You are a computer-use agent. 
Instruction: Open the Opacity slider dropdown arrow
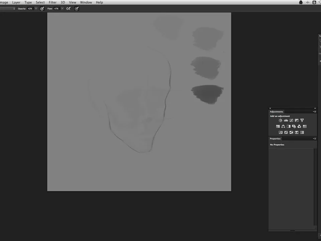coord(36,9)
